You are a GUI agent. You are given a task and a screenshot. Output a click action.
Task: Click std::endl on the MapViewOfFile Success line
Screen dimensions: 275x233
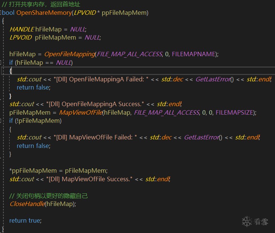[157, 179]
